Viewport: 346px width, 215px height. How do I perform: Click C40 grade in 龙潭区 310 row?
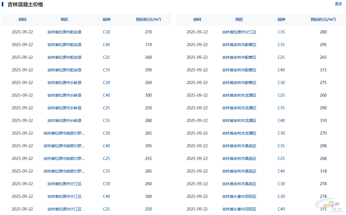pos(281,121)
